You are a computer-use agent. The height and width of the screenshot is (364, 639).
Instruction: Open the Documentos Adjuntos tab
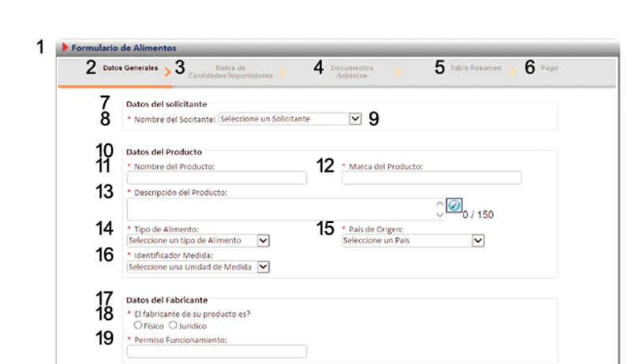coord(351,72)
